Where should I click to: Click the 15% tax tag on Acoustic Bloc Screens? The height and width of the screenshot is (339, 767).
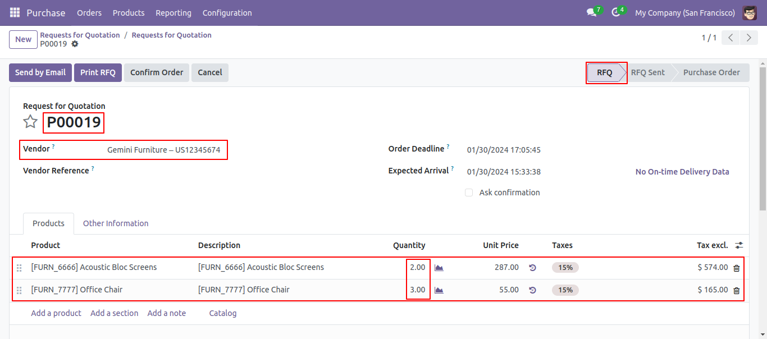point(565,268)
